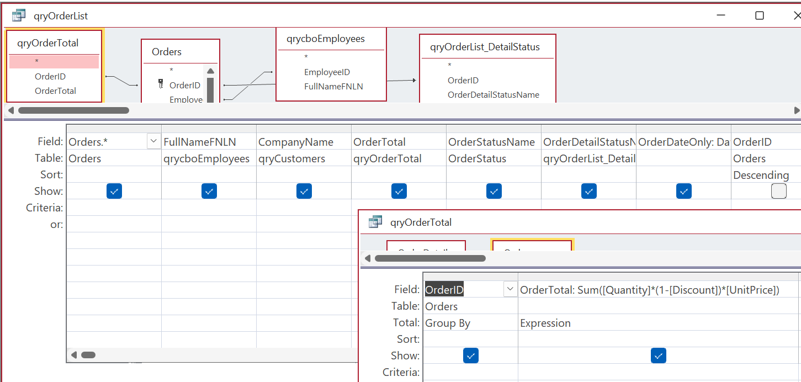Uncheck Show for OrderTotal column in qryOrderList
Image resolution: width=801 pixels, height=382 pixels.
[x=399, y=191]
